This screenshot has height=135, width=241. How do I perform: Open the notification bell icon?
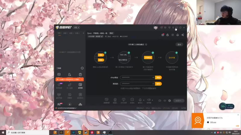pos(177,35)
